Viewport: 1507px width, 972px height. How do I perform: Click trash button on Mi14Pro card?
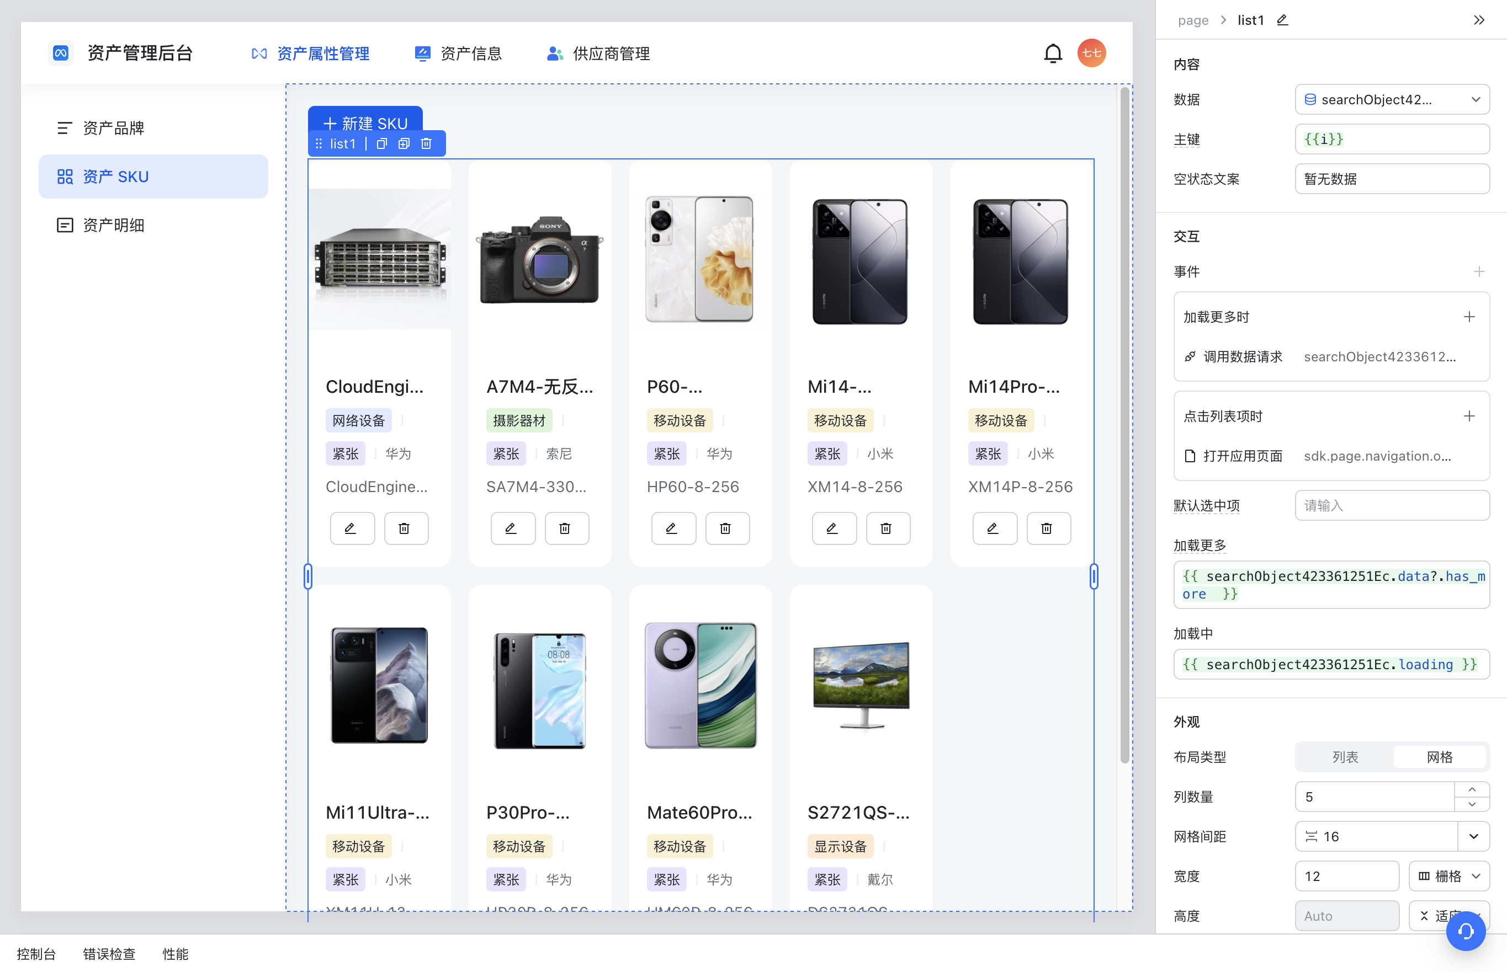[1048, 528]
